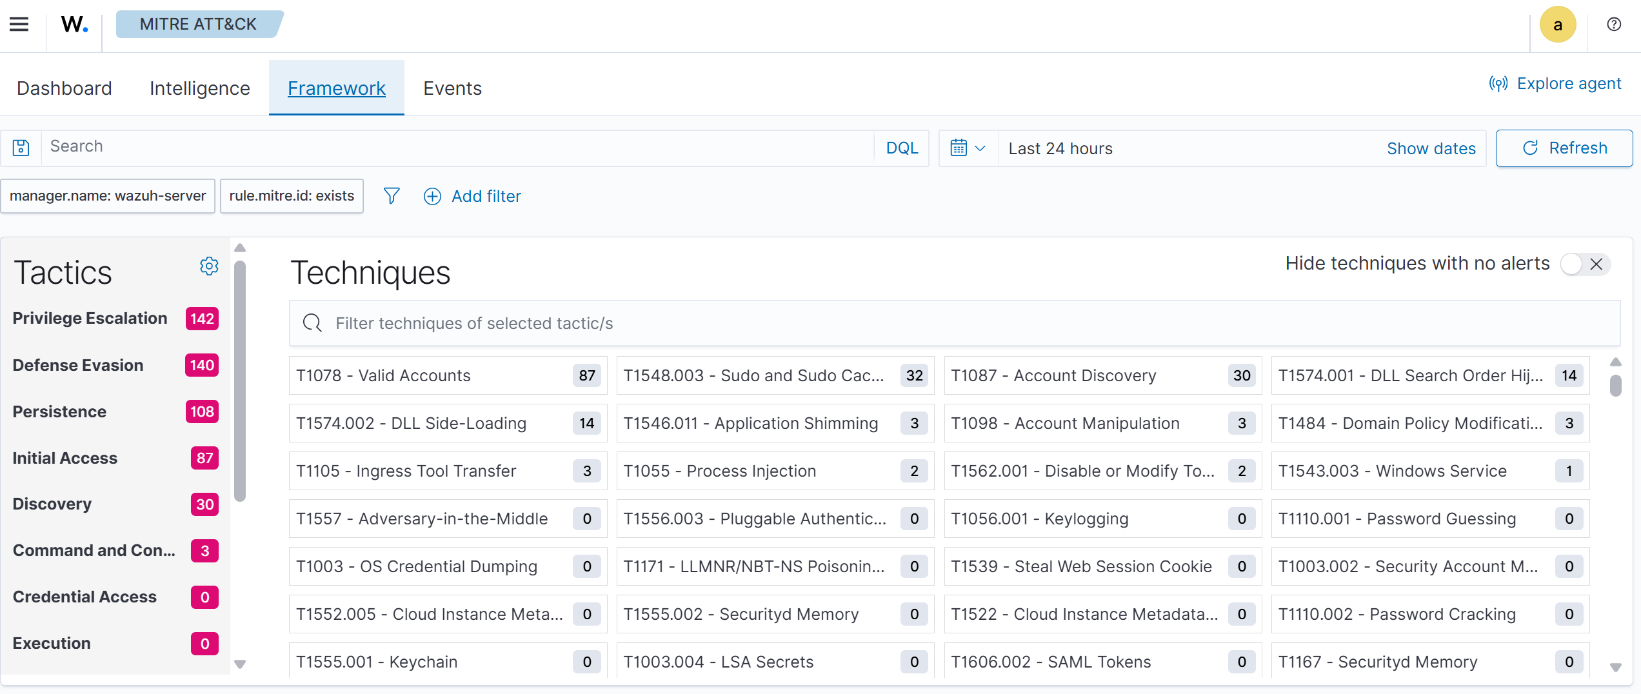Click in the Search query field
The height and width of the screenshot is (694, 1641).
[458, 147]
